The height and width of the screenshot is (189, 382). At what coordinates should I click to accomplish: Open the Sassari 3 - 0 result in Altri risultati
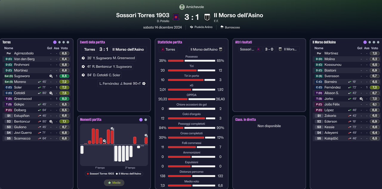point(269,49)
